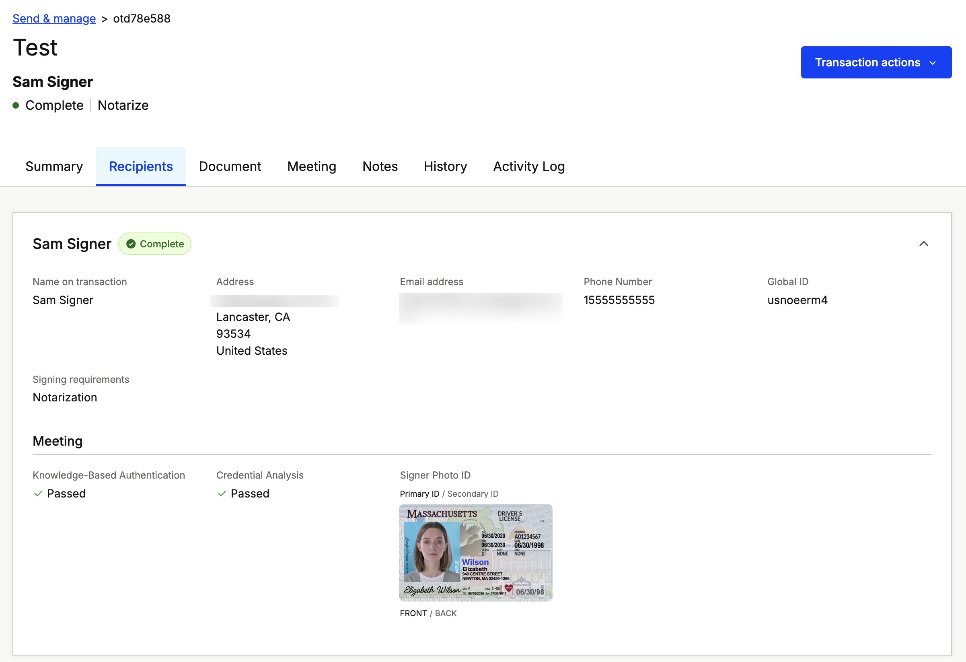The width and height of the screenshot is (966, 662).
Task: Switch to the Summary tab
Action: tap(54, 166)
